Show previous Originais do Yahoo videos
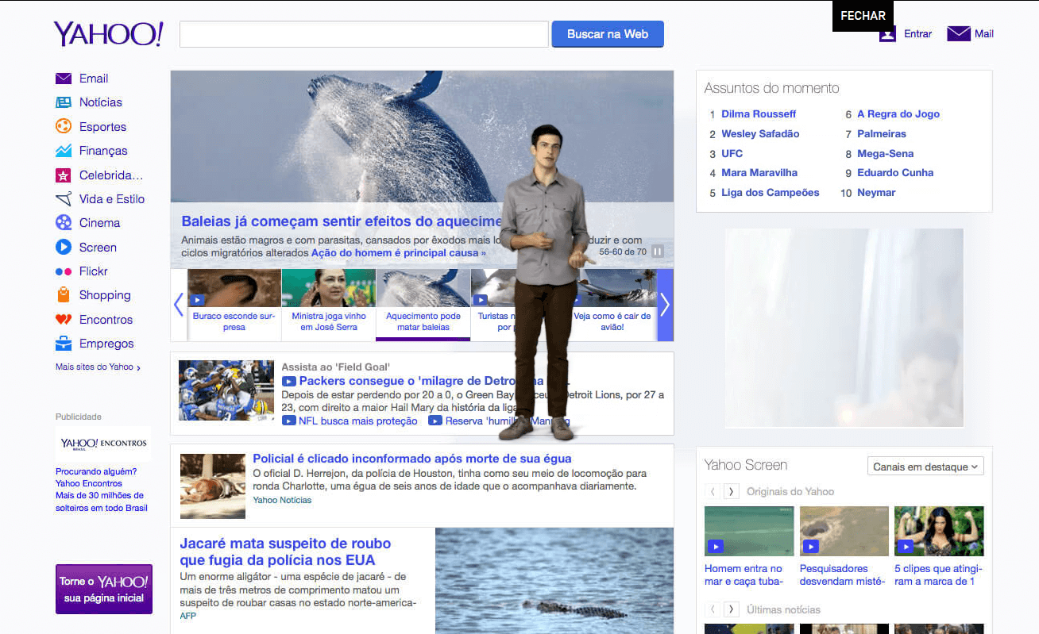The height and width of the screenshot is (634, 1039). [713, 492]
